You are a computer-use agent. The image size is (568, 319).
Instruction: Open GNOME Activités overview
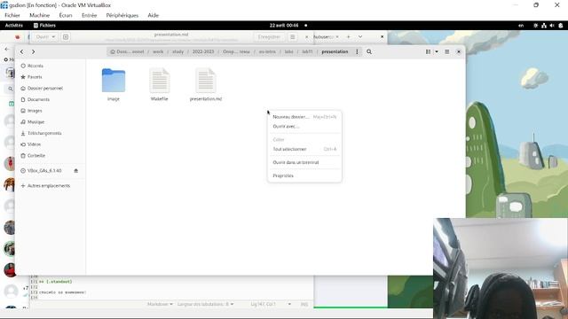pos(14,26)
